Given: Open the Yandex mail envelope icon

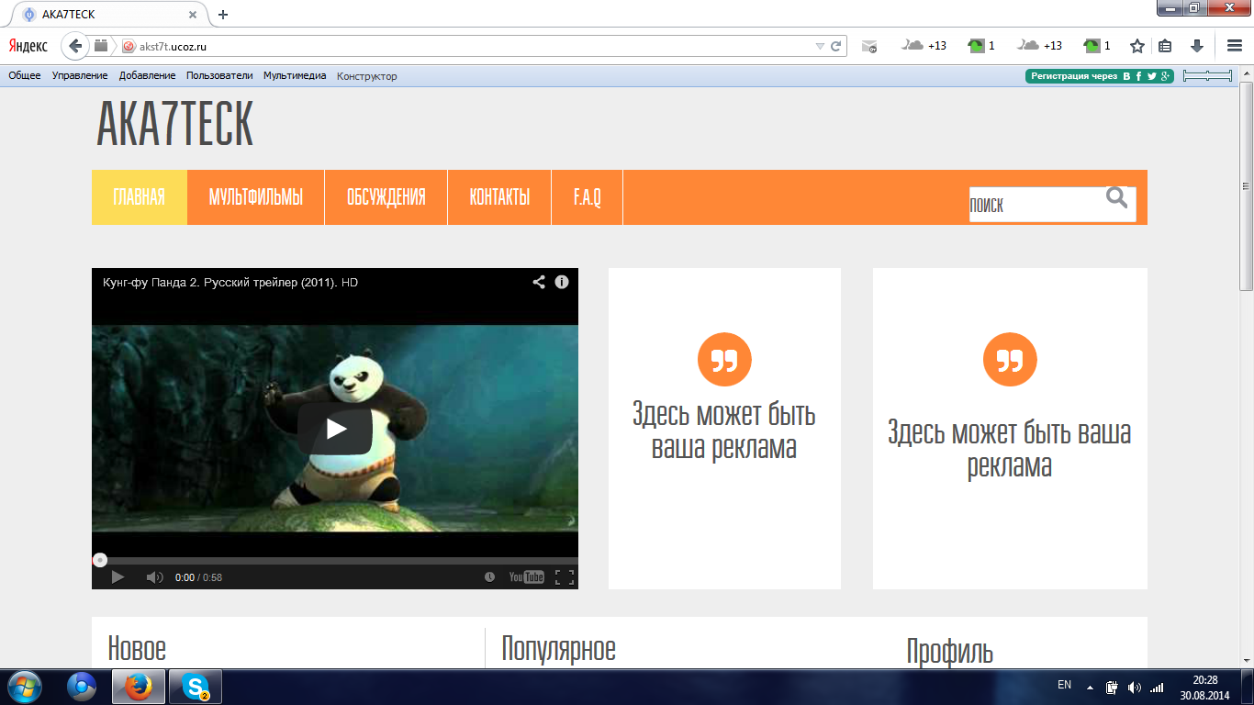Looking at the screenshot, I should pos(869,46).
